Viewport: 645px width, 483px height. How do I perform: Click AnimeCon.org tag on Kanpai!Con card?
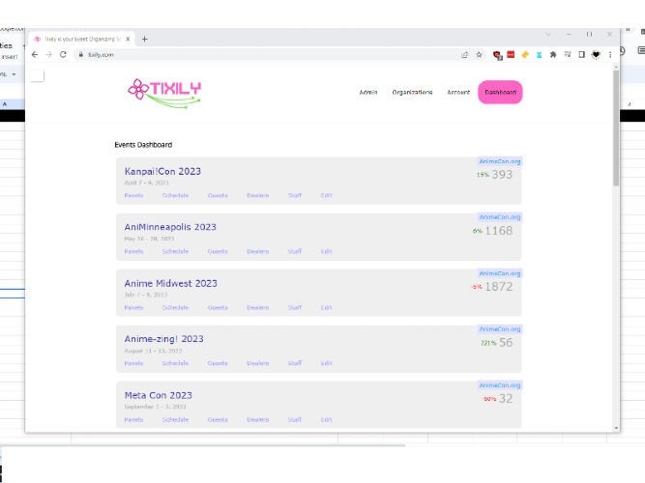[x=500, y=161]
